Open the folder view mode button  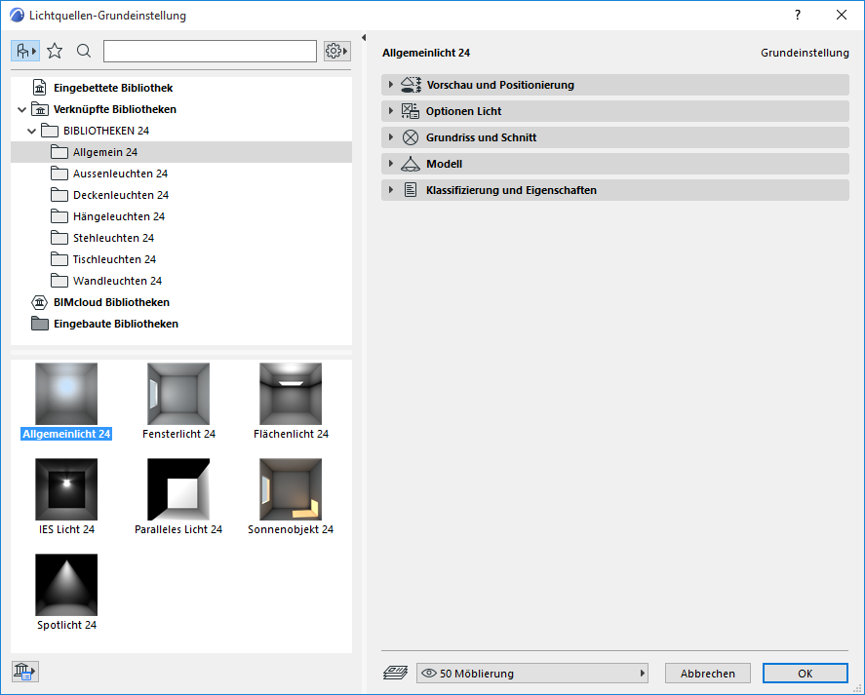point(24,52)
